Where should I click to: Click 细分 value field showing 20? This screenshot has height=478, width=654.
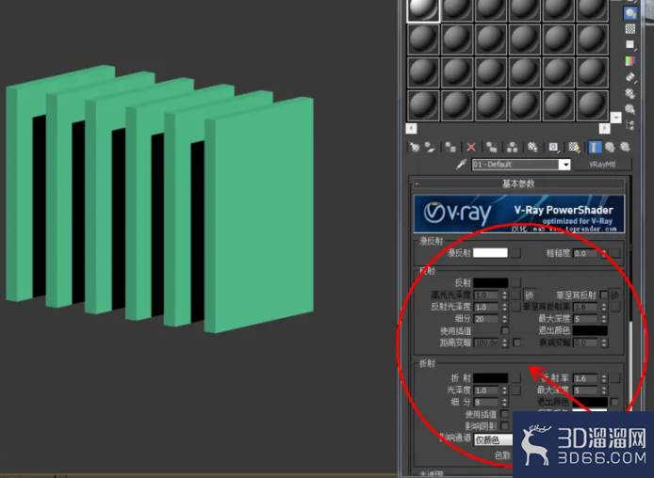pos(487,319)
